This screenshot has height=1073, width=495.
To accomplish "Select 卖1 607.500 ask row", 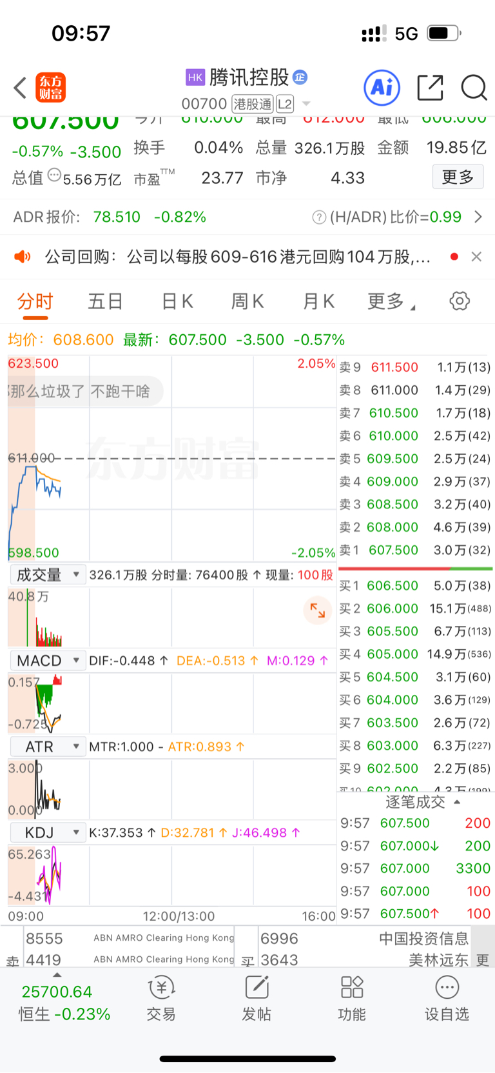I will coord(415,550).
